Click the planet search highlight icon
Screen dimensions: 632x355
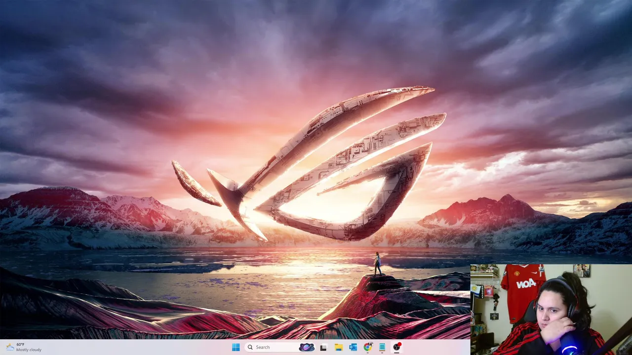pos(307,347)
